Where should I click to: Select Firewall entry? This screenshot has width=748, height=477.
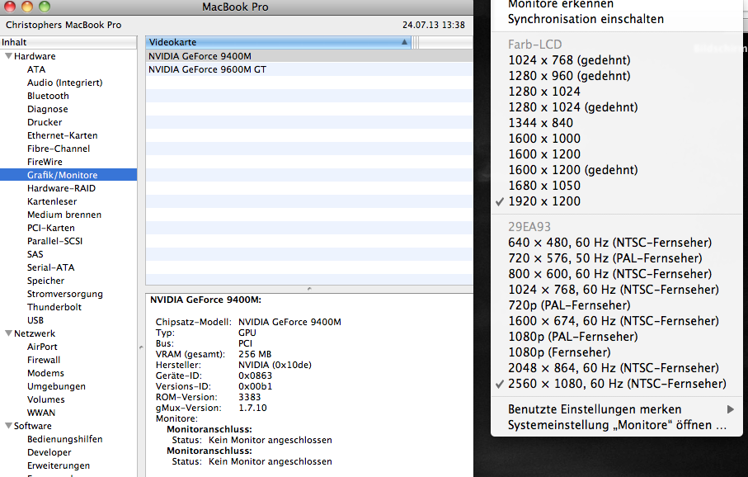tap(44, 360)
